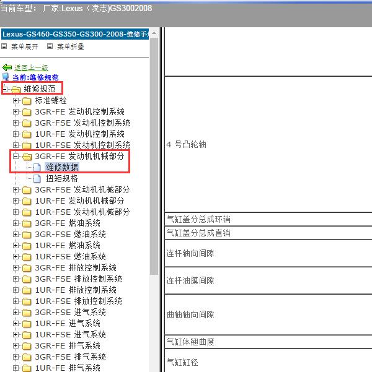Screen dimensions: 372x372
Task: Click the 气缸盖分总成环销 table cell
Action: (268, 219)
